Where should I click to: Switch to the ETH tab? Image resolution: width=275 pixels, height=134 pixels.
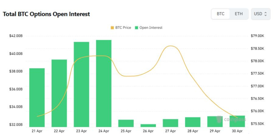pos(239,14)
